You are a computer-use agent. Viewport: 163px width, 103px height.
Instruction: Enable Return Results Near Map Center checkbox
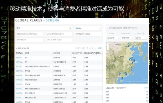point(108,28)
